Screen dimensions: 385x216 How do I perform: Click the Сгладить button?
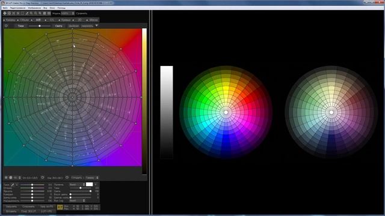pyautogui.click(x=76, y=178)
